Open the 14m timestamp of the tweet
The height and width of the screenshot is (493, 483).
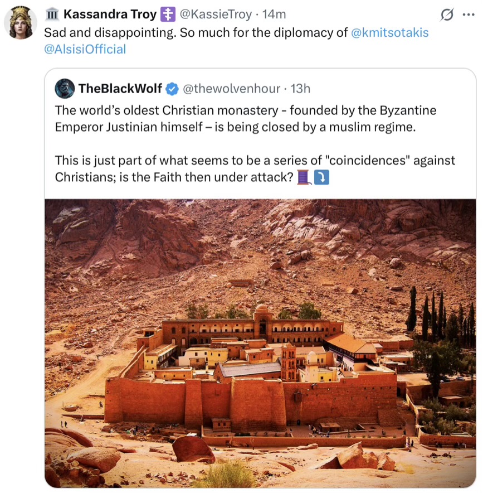274,14
